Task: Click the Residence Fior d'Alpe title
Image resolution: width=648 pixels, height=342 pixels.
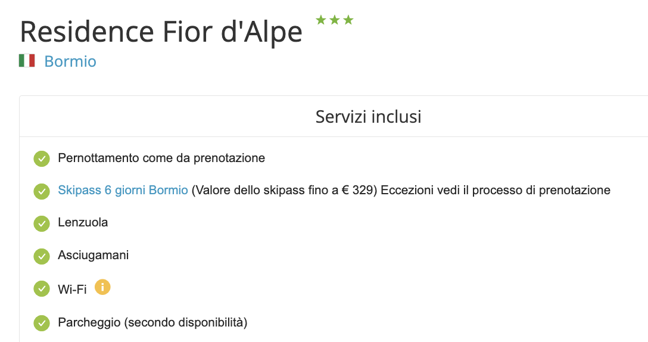Action: click(161, 32)
